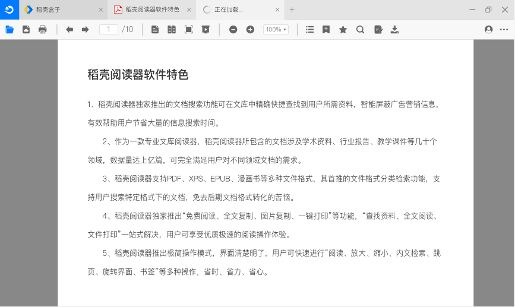This screenshot has height=307, width=515.
Task: Close the 稻壳盒子 tab
Action: (101, 10)
